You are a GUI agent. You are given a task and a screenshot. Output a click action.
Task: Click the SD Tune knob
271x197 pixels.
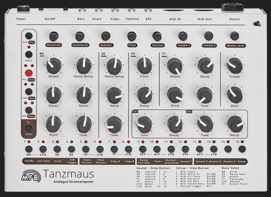pos(114,125)
